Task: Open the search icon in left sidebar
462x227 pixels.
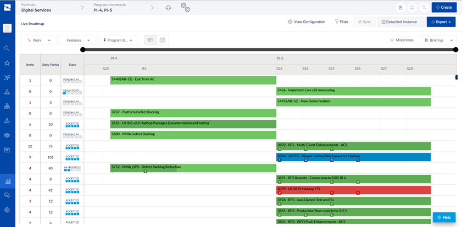Action: [x=7, y=48]
